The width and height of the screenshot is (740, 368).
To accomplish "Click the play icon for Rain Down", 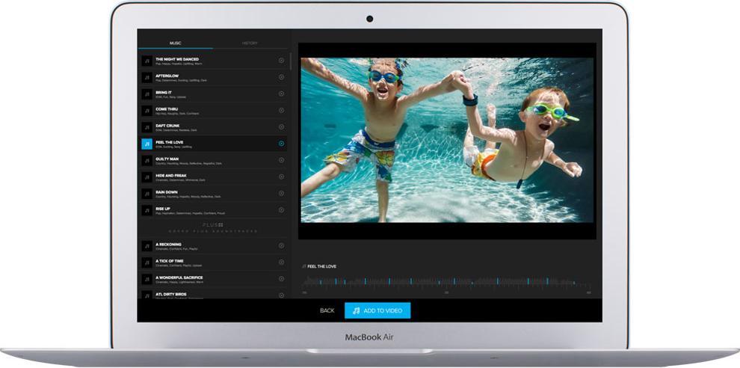I will 281,193.
